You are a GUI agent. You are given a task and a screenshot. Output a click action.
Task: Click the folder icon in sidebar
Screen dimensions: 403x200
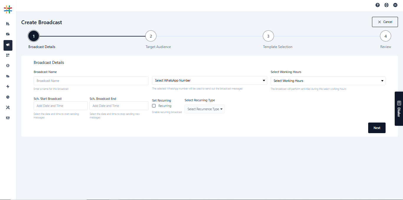[8, 76]
